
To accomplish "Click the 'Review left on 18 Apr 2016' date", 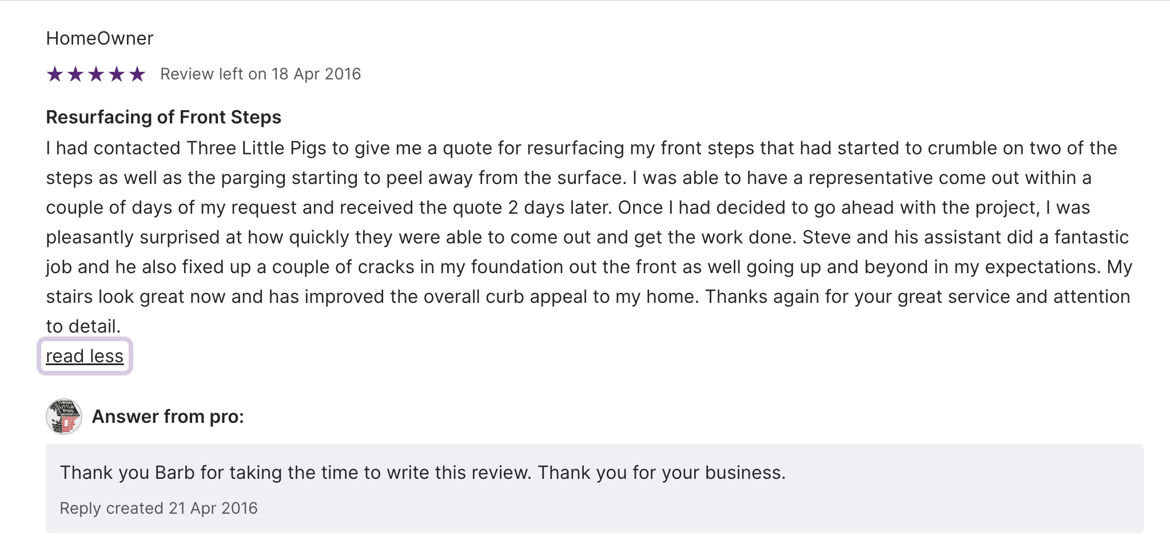I will (260, 74).
